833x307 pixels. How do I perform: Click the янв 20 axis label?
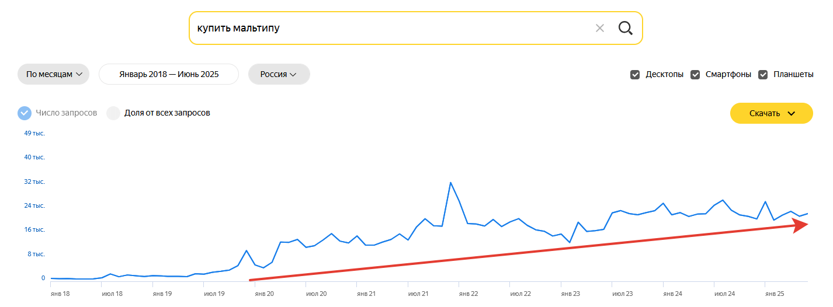pyautogui.click(x=264, y=294)
